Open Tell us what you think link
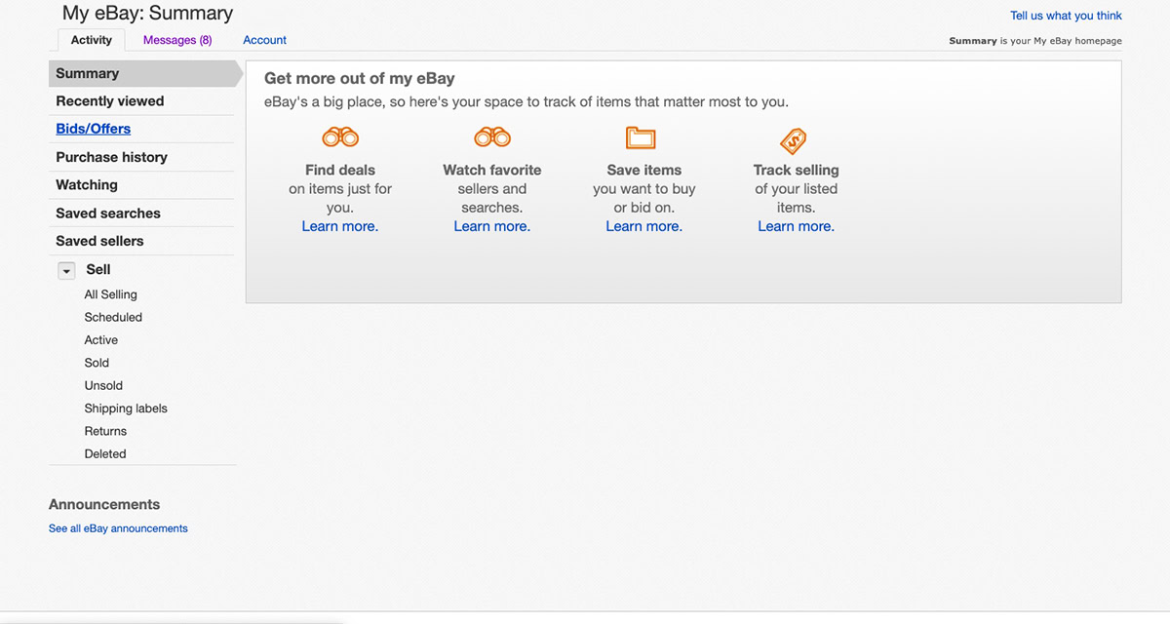 (1066, 16)
